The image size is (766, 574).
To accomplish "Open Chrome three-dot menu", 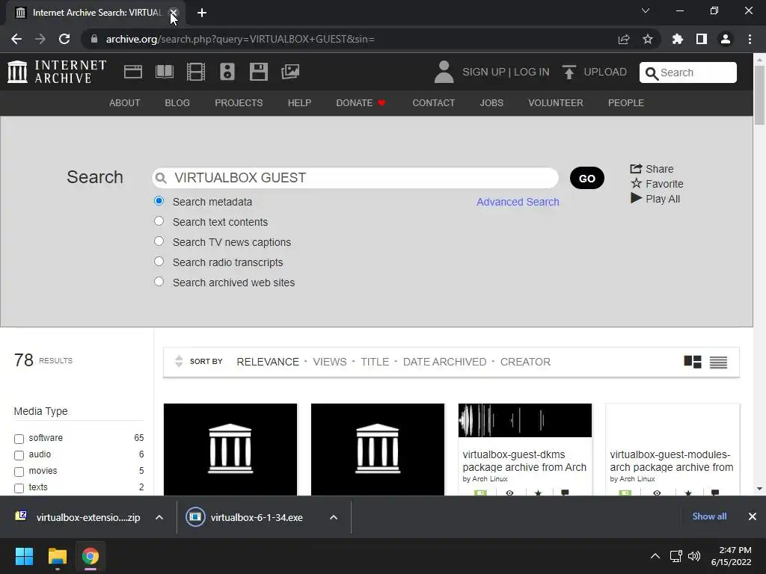I will [750, 39].
